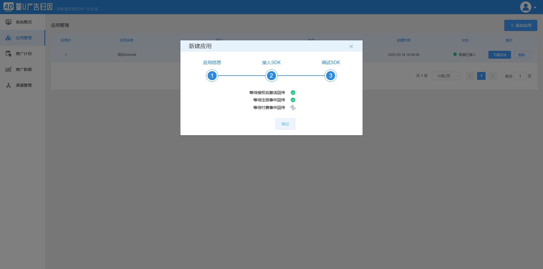Open 系统概况 menu item
543x269 pixels.
(x=23, y=22)
